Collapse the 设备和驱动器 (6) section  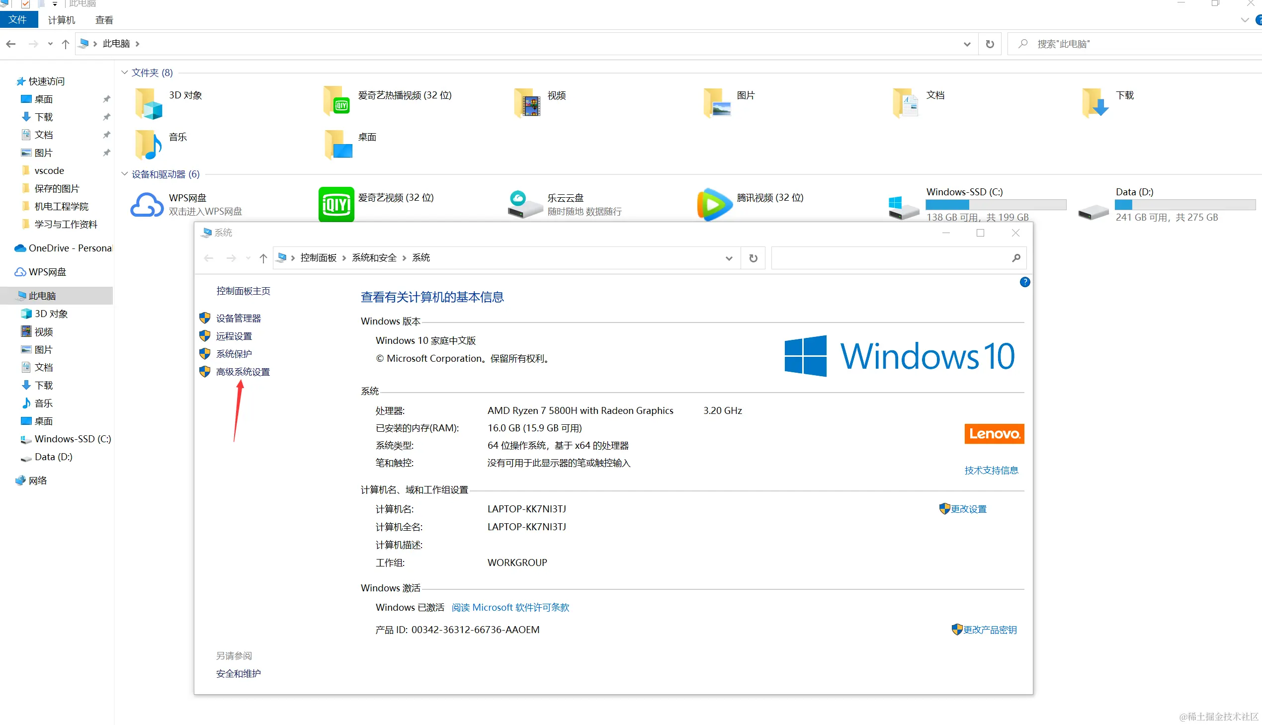pyautogui.click(x=124, y=174)
